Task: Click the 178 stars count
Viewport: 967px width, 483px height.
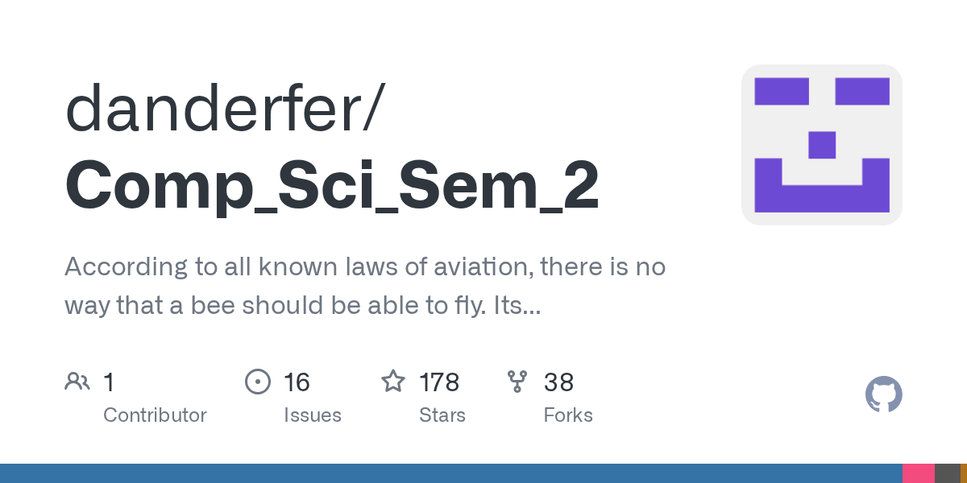Action: (439, 382)
